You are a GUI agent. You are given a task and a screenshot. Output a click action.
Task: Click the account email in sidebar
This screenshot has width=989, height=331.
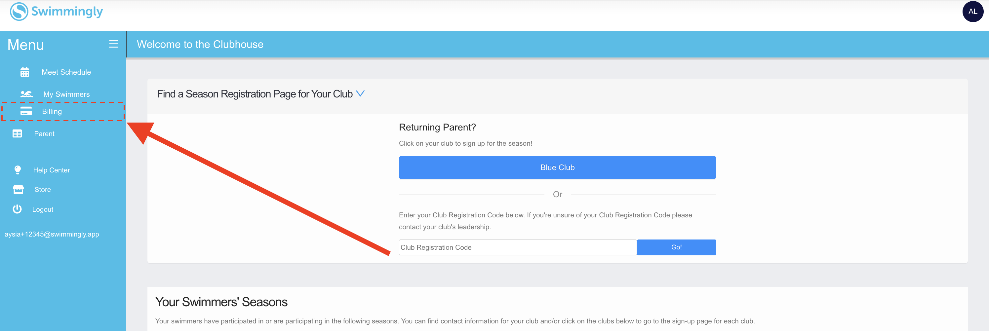click(52, 234)
